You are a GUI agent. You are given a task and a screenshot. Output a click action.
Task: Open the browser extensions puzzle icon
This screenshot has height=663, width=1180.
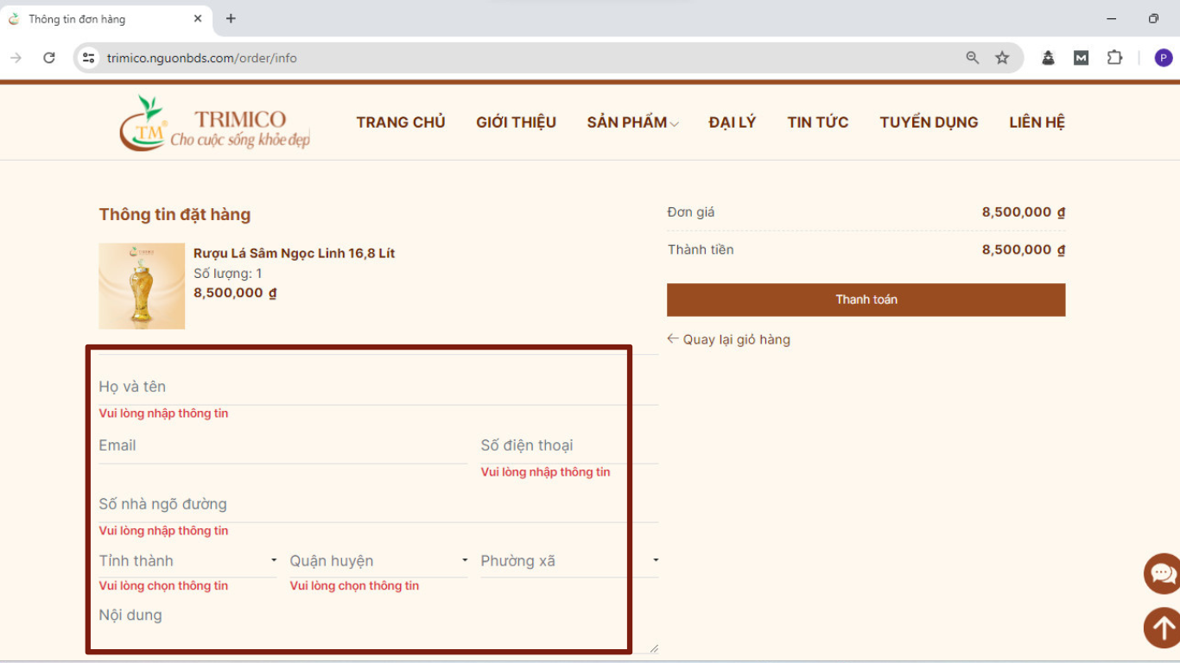point(1114,58)
